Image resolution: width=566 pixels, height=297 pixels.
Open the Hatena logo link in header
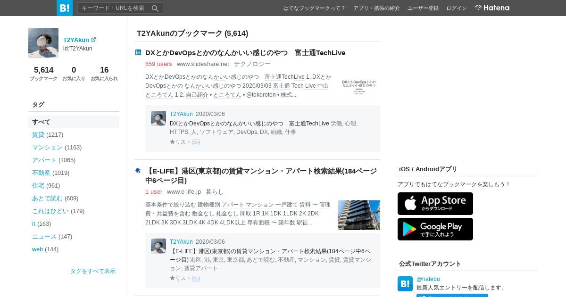(492, 8)
